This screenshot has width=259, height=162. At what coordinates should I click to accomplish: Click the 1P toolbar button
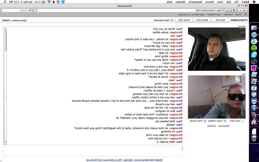pyautogui.click(x=234, y=10)
